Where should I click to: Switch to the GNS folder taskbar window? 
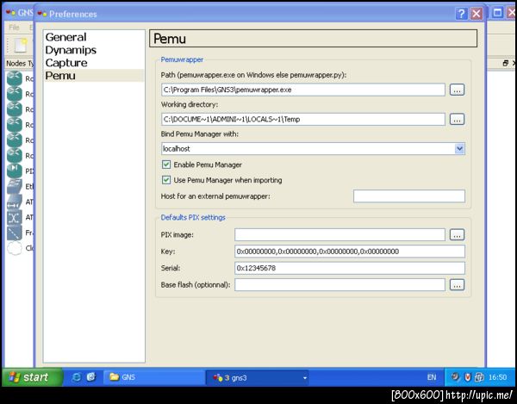pos(154,377)
